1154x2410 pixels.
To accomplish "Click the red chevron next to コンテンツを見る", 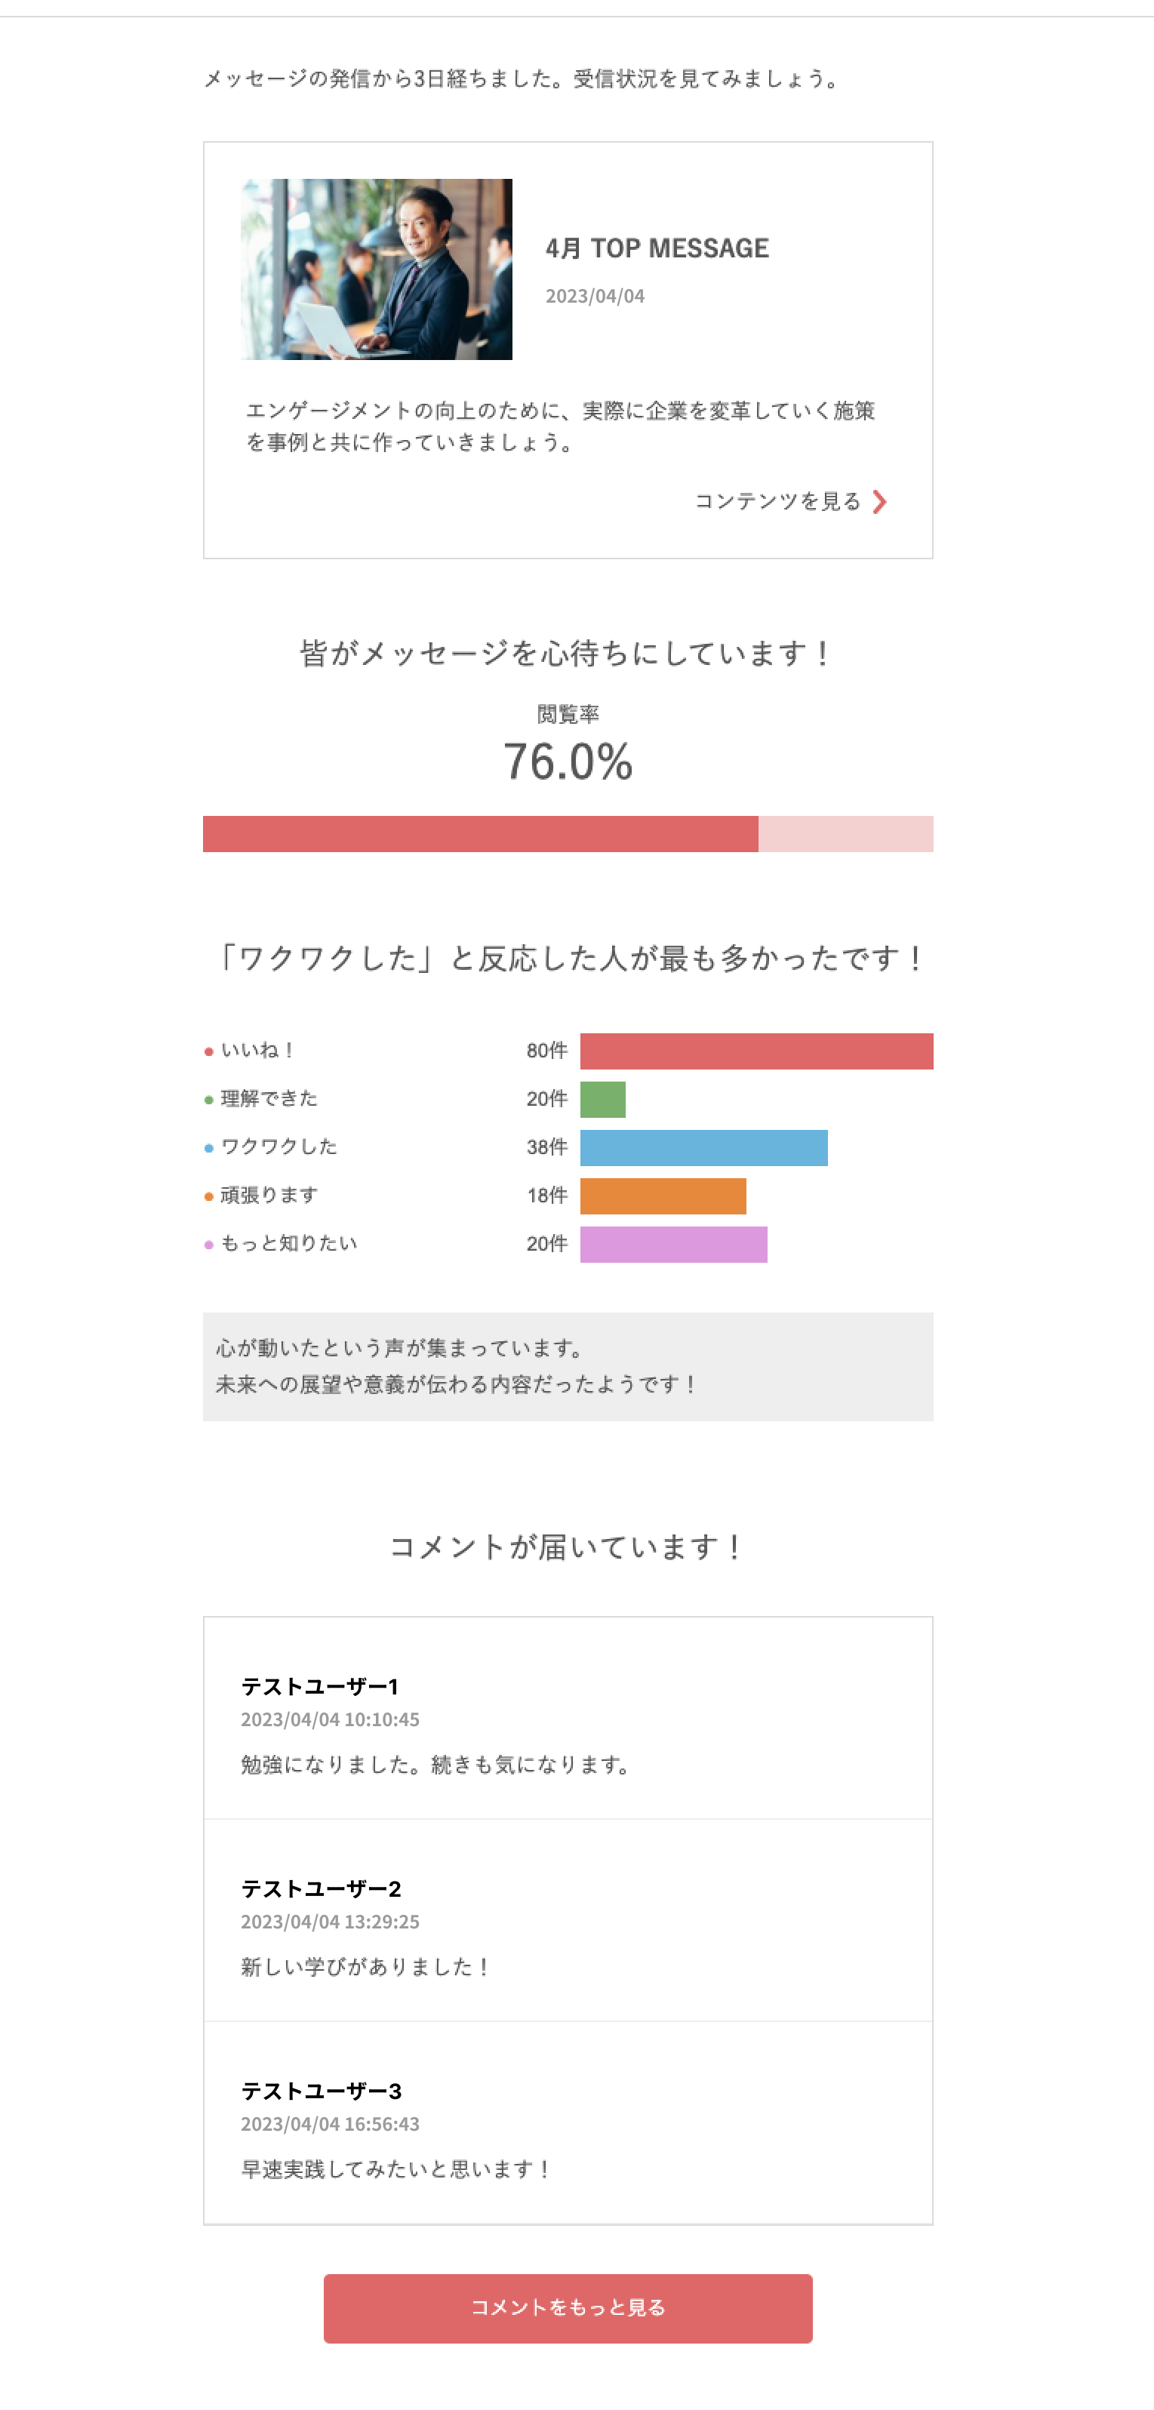I will pyautogui.click(x=879, y=503).
